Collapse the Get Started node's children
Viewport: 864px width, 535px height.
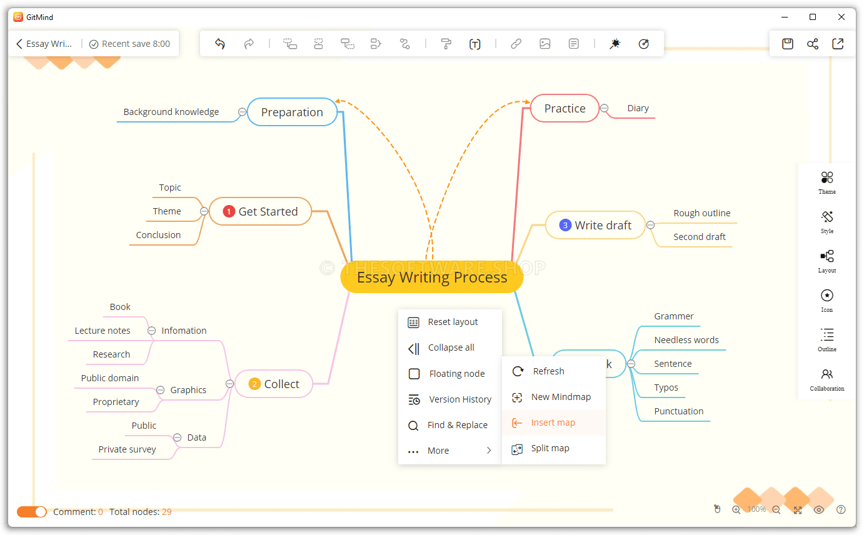pyautogui.click(x=204, y=211)
